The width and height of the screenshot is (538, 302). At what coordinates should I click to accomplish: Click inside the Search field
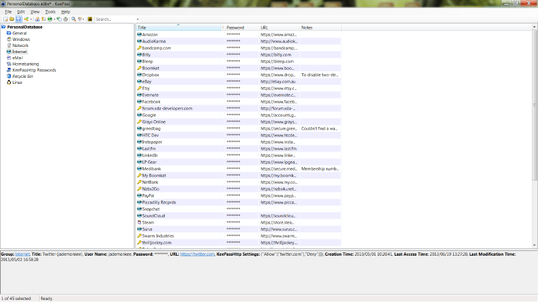[115, 19]
